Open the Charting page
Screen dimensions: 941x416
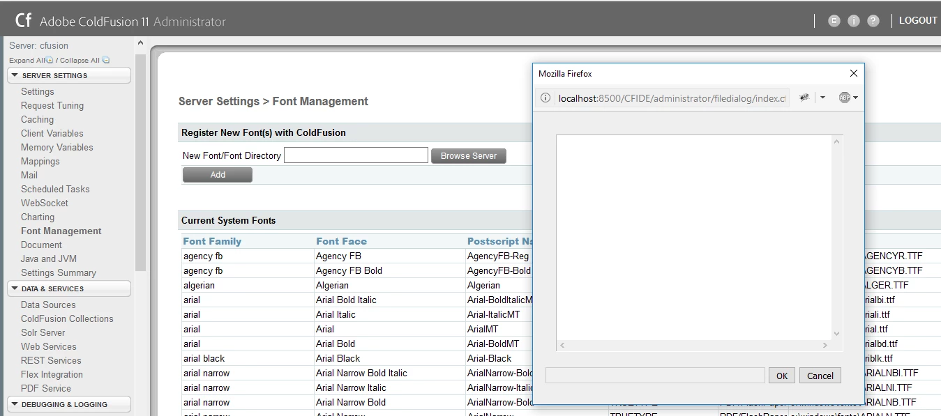click(38, 217)
